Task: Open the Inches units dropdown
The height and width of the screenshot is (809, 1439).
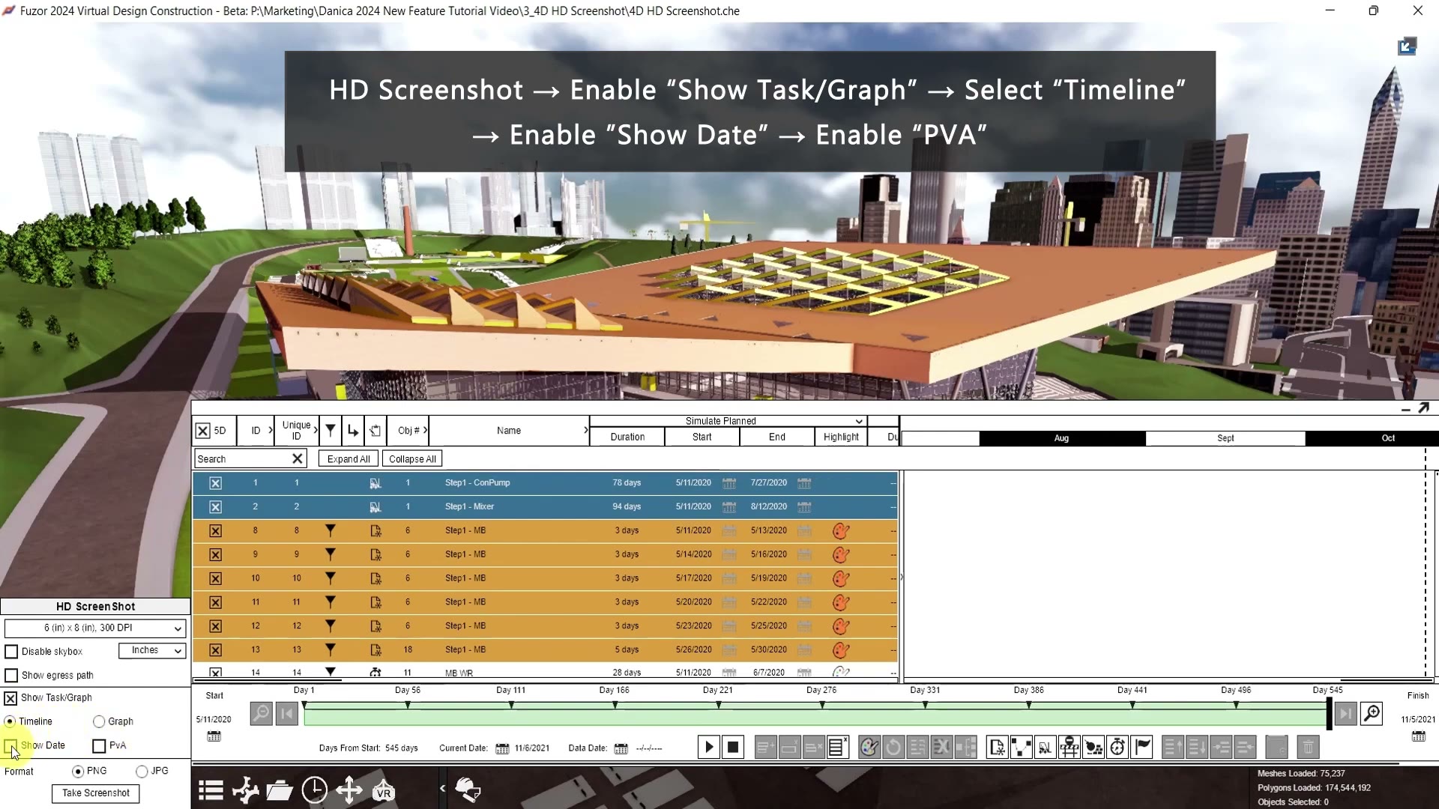Action: [152, 650]
